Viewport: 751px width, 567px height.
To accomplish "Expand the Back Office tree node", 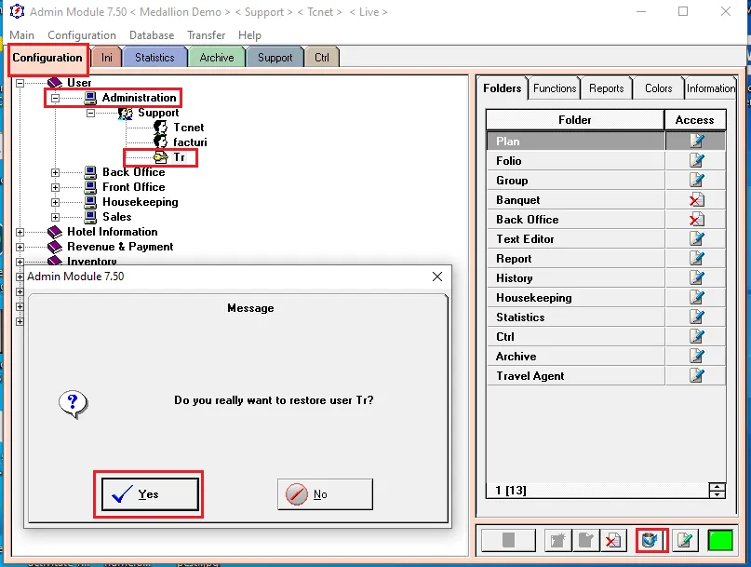I will [x=56, y=172].
